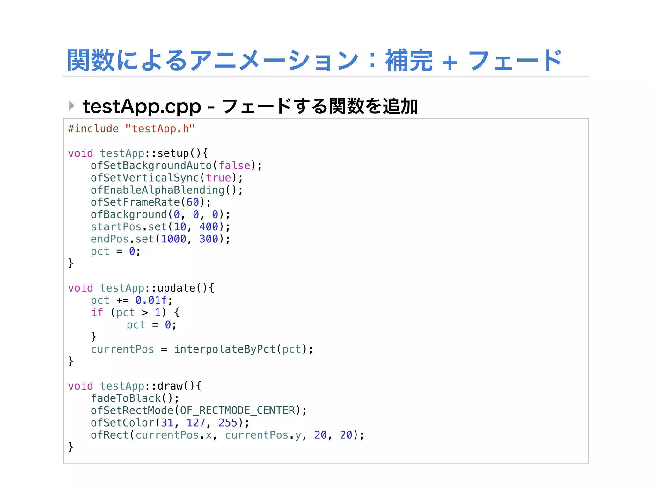Click 'ofBackground(0, 0, 0);' code line

pos(160,215)
